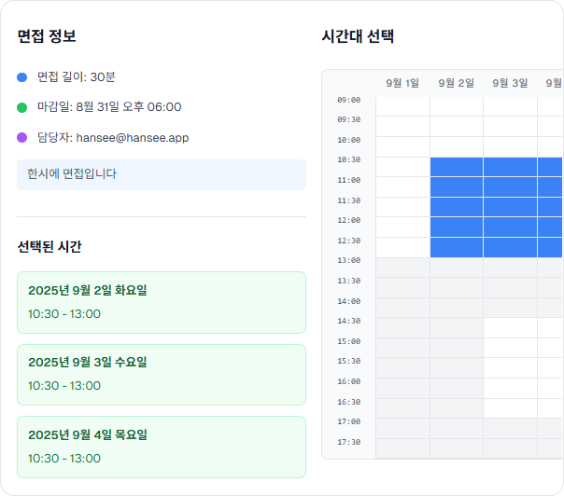This screenshot has width=564, height=496.
Task: Click the blue dot beside 면접 길이
Action: click(22, 76)
